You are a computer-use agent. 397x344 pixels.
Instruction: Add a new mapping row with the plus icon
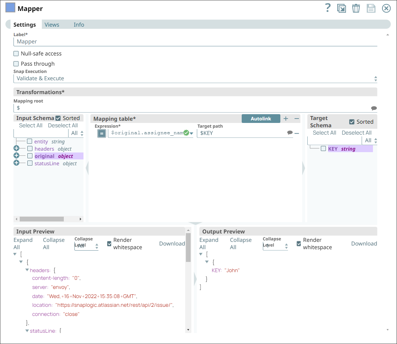coord(286,119)
